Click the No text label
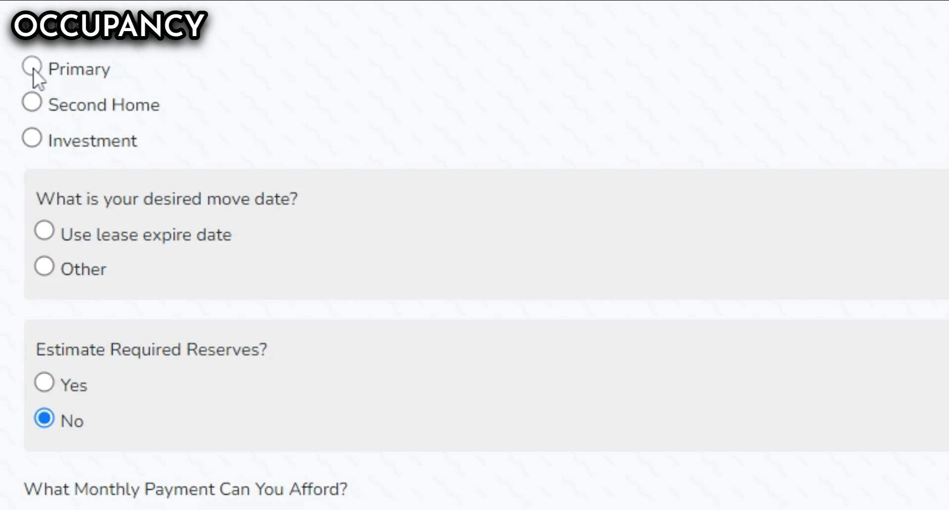Image resolution: width=949 pixels, height=510 pixels. (72, 421)
